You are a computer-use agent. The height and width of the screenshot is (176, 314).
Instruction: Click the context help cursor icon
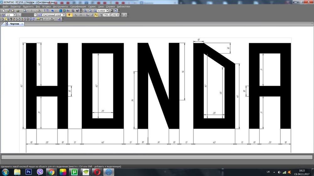click(78, 11)
